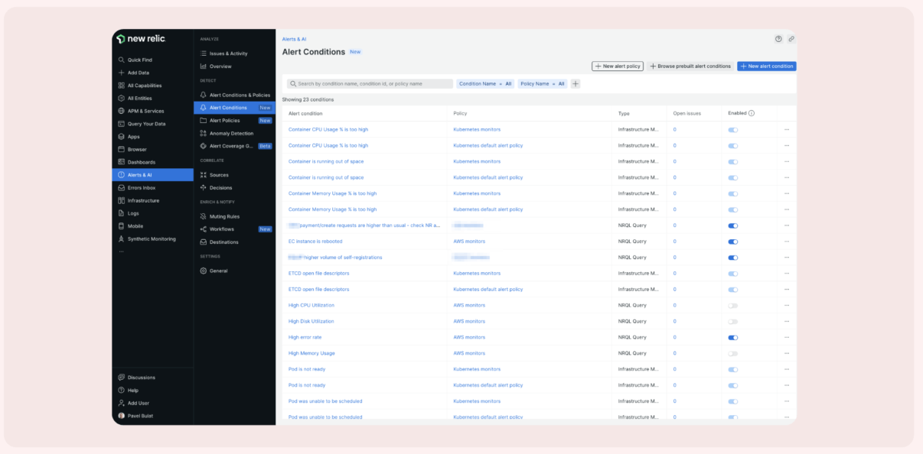Open Issues & Activity under Analyze

click(227, 53)
